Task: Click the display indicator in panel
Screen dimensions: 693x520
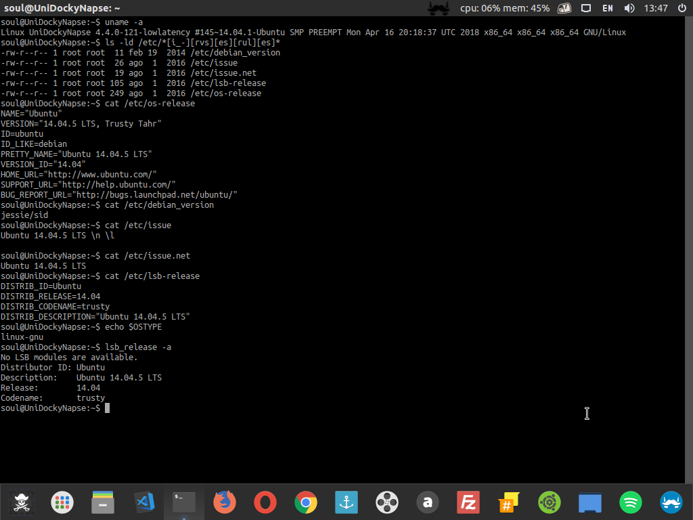Action: click(586, 8)
